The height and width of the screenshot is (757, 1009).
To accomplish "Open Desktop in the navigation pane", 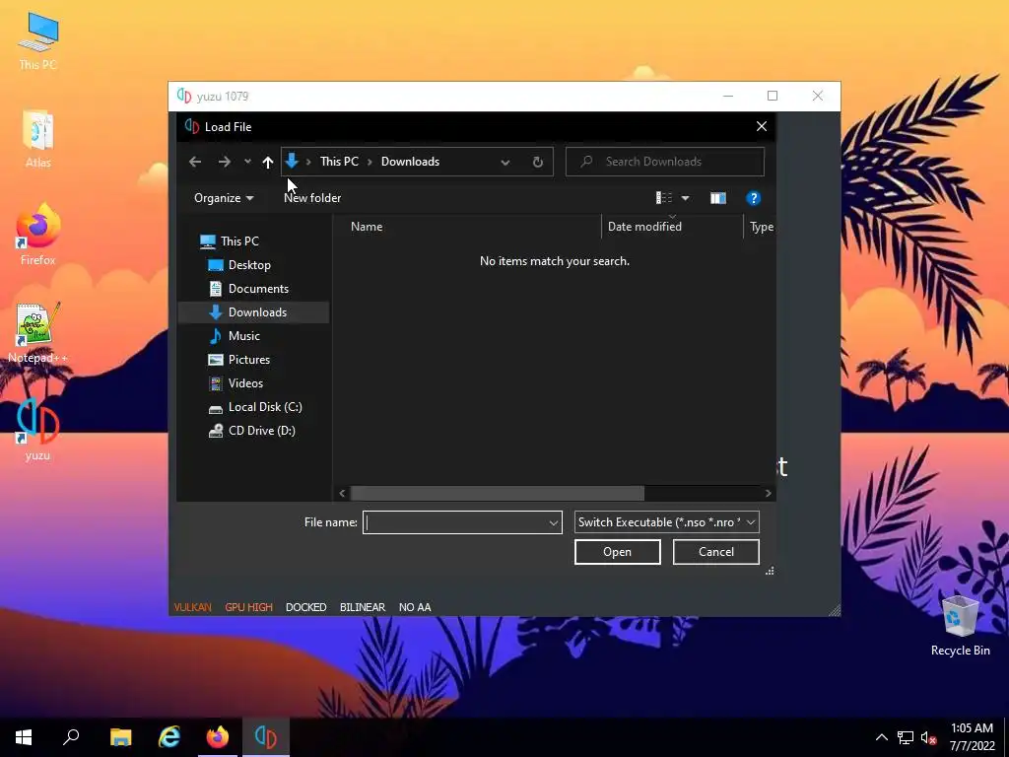I will (249, 265).
